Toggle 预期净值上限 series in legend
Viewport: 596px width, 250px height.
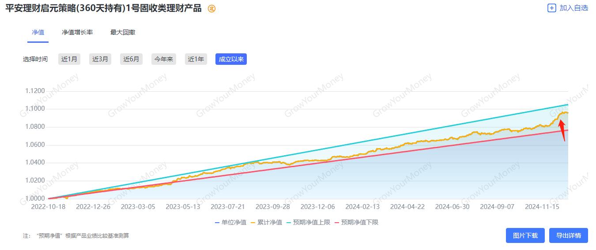[308, 222]
